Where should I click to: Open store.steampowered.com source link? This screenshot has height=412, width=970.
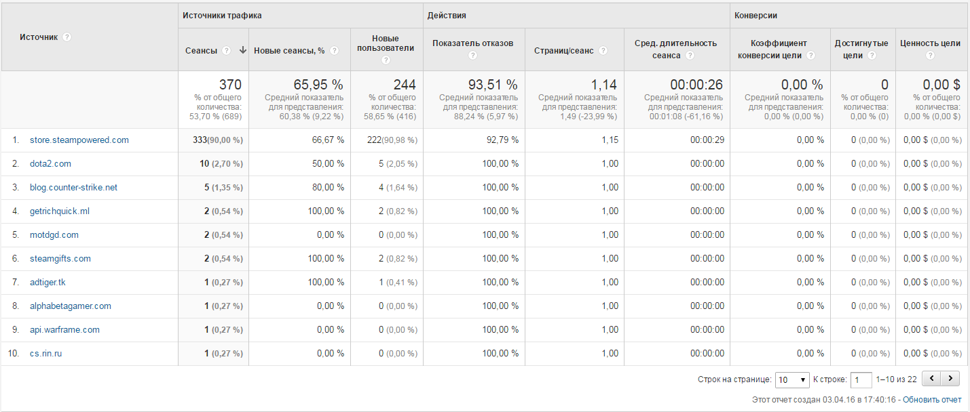pos(79,140)
